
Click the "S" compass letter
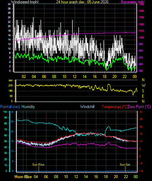[x=143, y=91]
